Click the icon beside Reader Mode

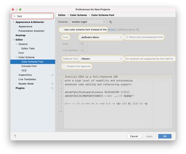[x=53, y=83]
